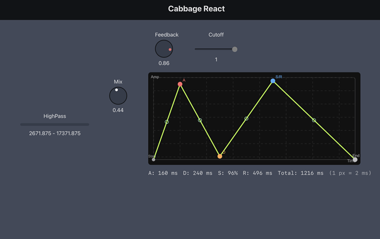Viewport: 380px width, 239px height.
Task: Click the curve handle on release segment
Action: tap(314, 120)
